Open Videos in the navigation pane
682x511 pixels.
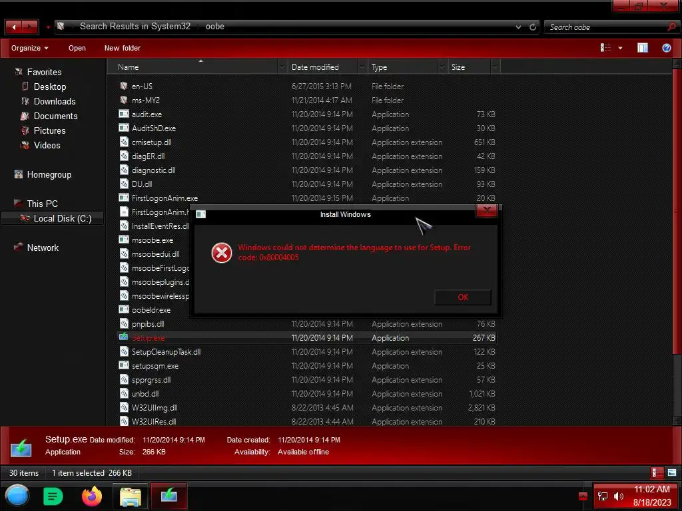47,145
